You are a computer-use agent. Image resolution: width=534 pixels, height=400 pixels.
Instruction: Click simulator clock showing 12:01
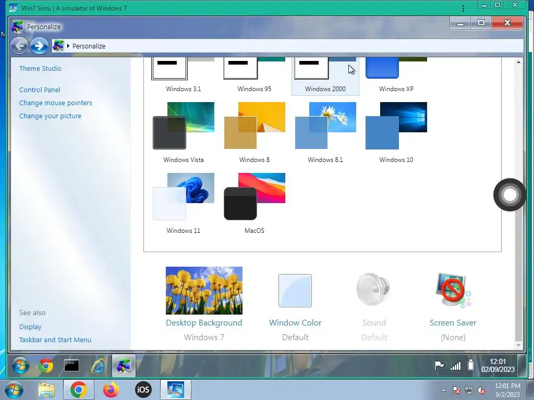tap(497, 365)
